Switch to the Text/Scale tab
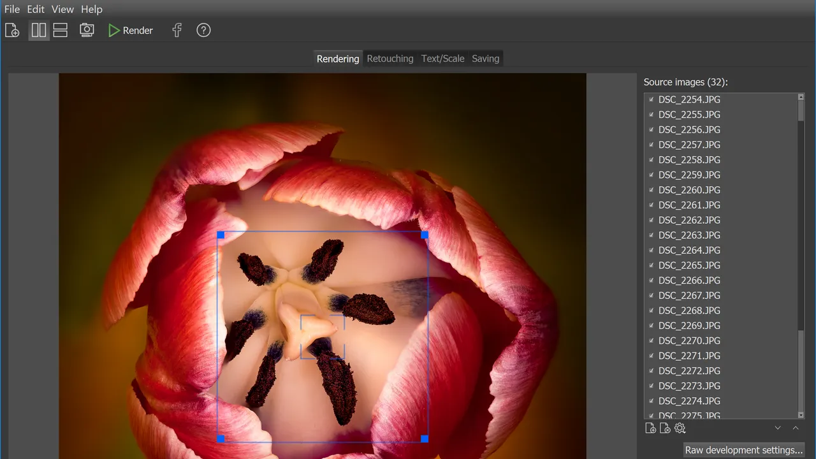The width and height of the screenshot is (816, 459). point(443,59)
